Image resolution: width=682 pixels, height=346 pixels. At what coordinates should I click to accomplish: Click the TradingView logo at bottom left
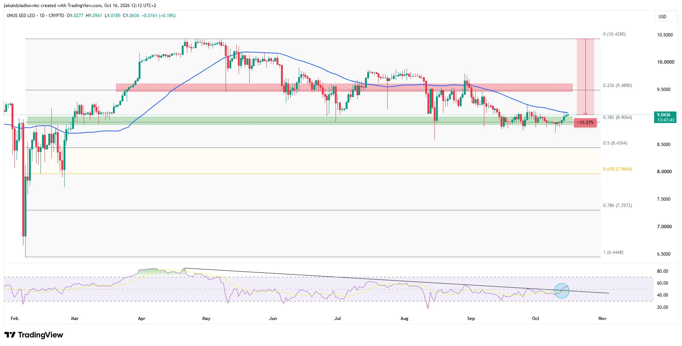coord(34,335)
